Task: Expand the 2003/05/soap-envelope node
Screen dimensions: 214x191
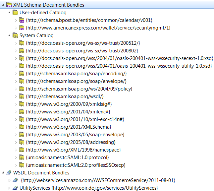Action: 16,135
